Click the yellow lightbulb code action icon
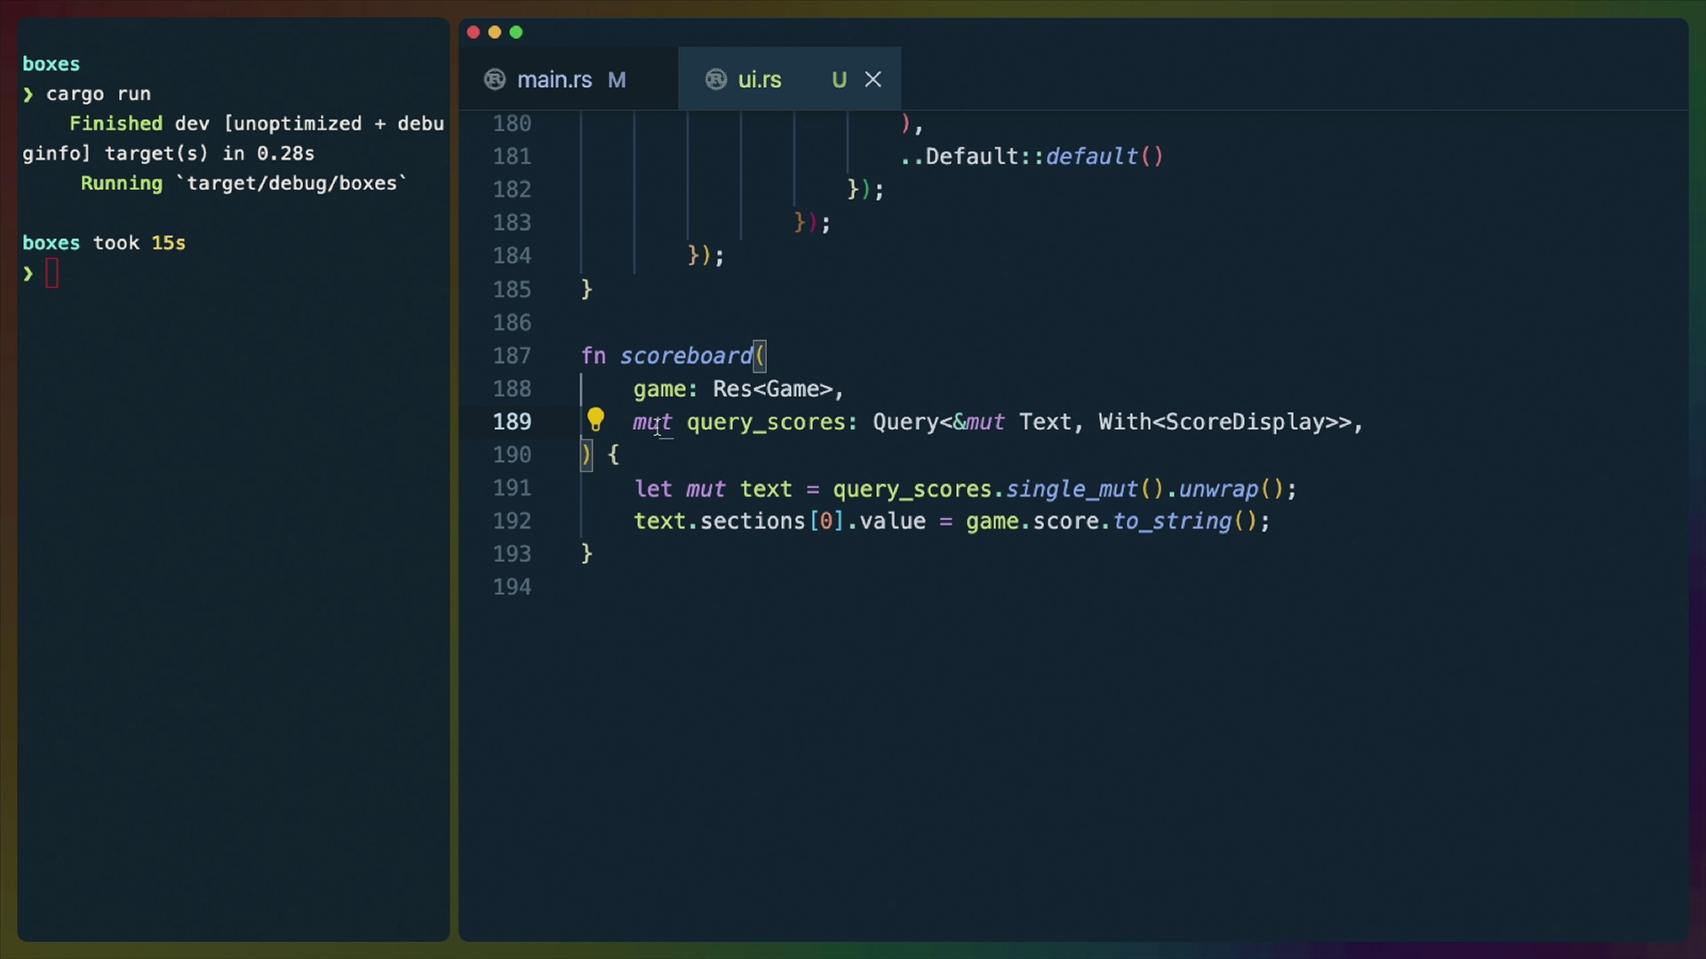This screenshot has height=959, width=1706. 595,419
